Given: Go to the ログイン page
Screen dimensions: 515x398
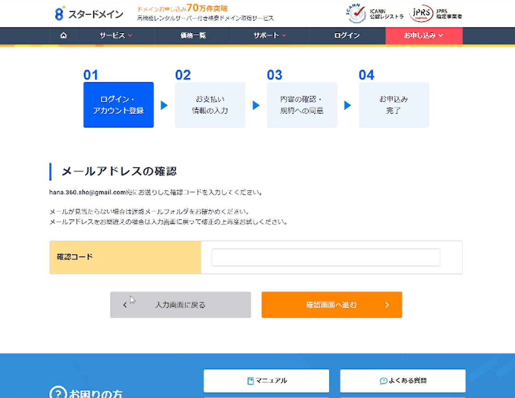Looking at the screenshot, I should pyautogui.click(x=347, y=35).
